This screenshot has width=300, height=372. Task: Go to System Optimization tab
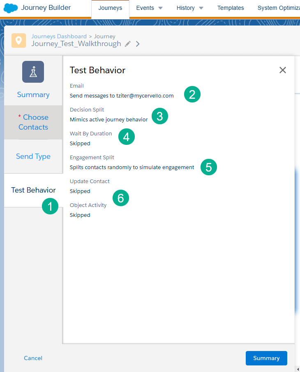(x=278, y=8)
